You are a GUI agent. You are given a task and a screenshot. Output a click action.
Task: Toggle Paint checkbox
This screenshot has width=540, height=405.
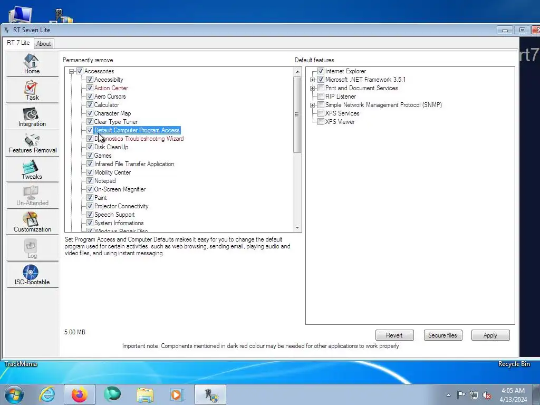click(x=90, y=198)
